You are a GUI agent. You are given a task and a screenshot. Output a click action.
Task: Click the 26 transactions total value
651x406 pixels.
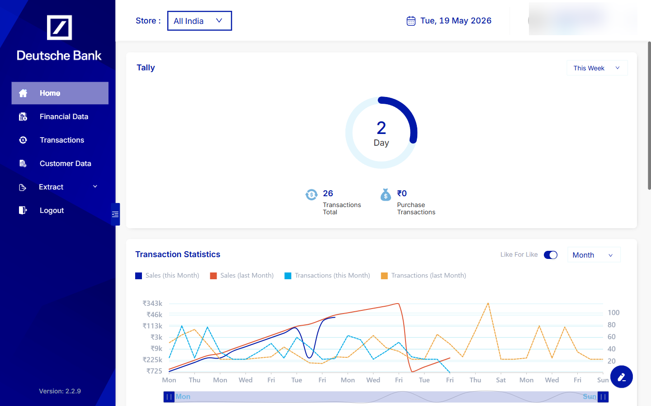point(328,194)
